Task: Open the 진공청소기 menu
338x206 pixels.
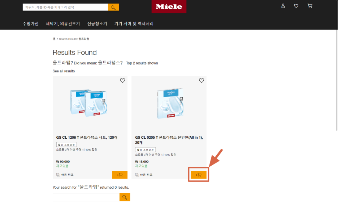Action: click(x=97, y=24)
